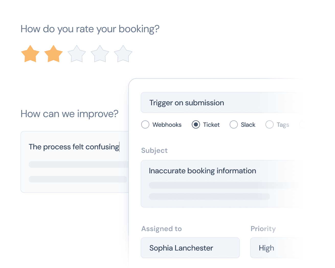This screenshot has width=335, height=268.
Task: Select the third star to raise rating
Action: coord(76,53)
